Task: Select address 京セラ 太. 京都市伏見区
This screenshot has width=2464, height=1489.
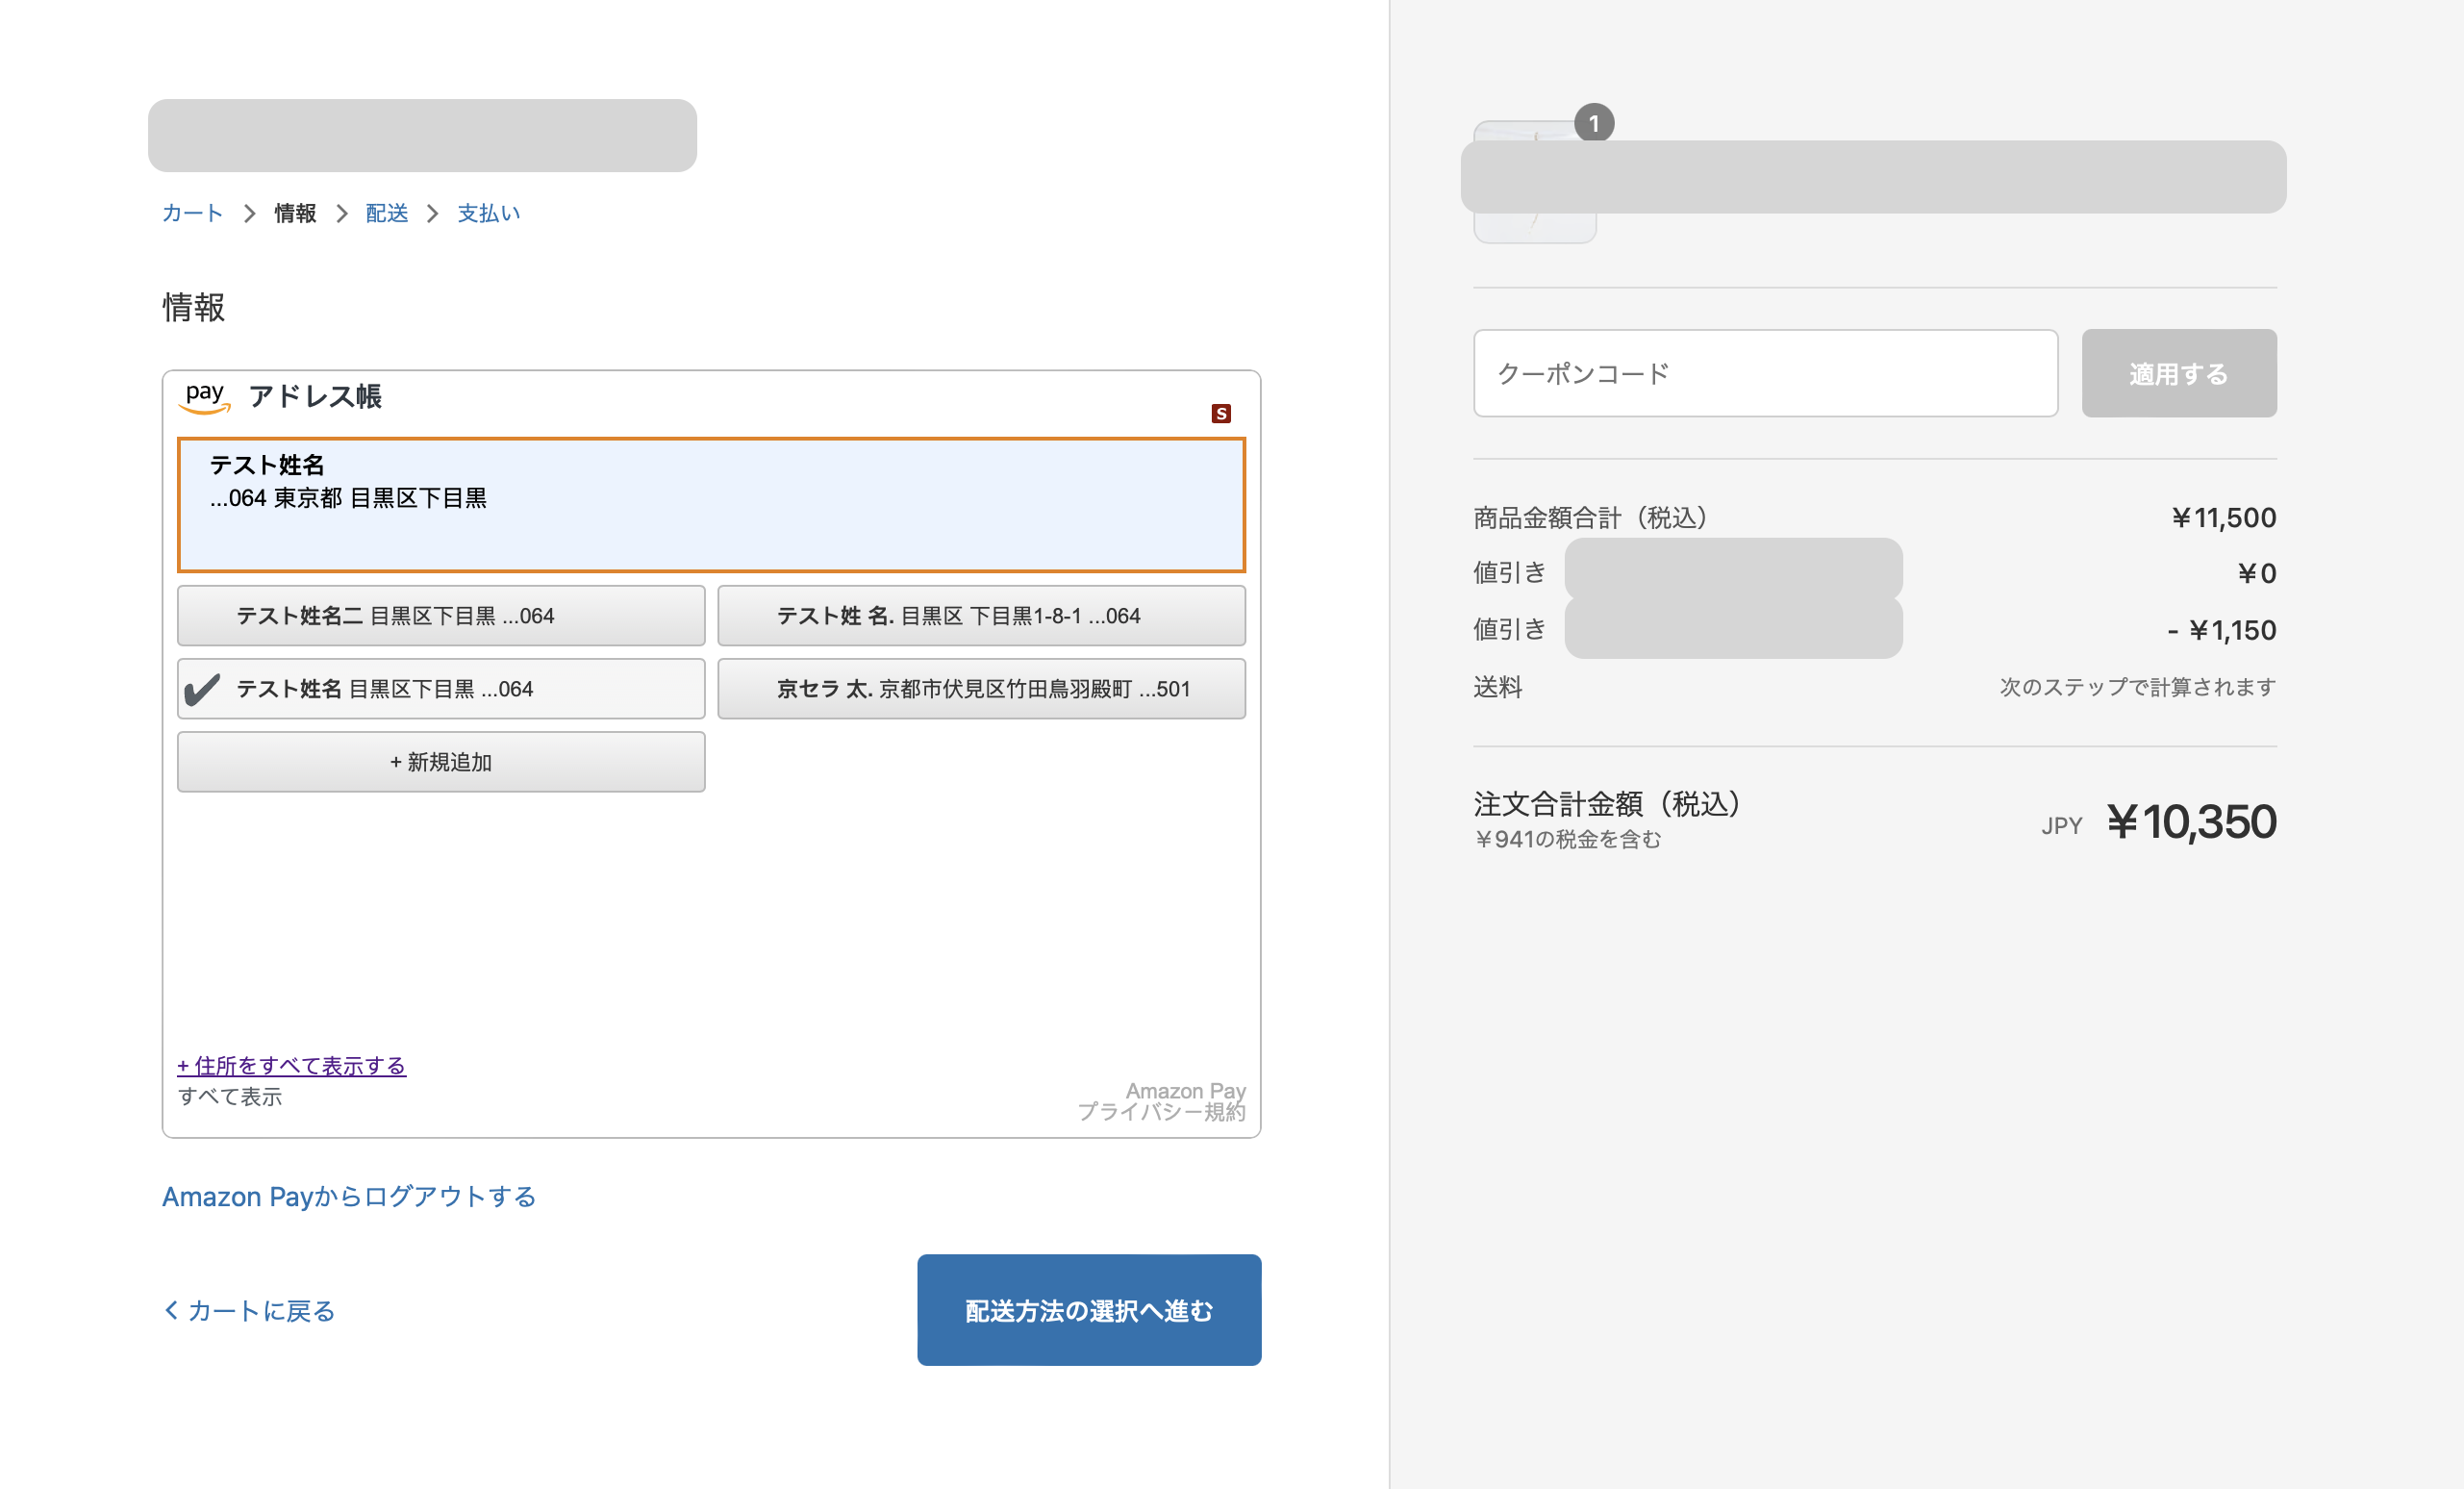Action: (x=981, y=689)
